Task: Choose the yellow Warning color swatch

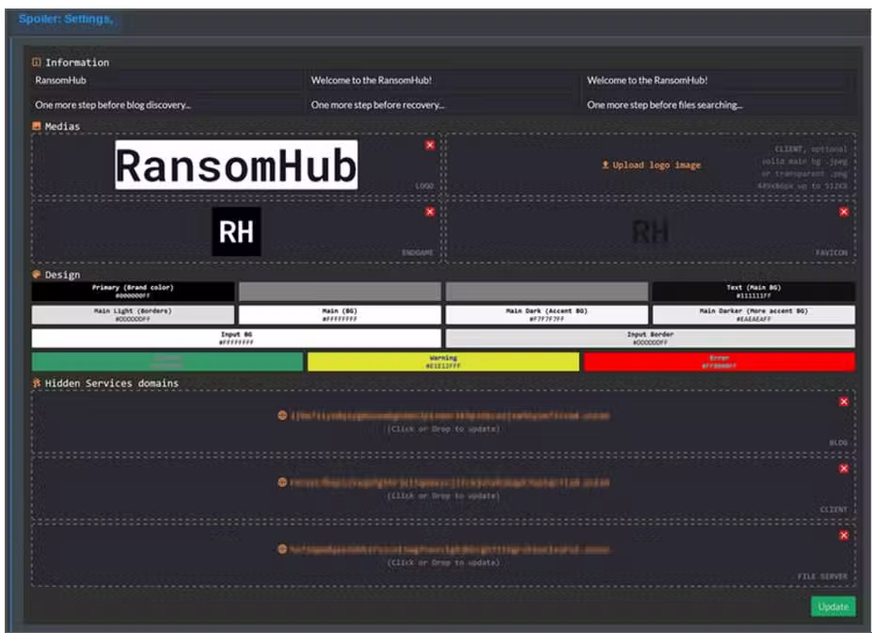Action: pyautogui.click(x=443, y=362)
